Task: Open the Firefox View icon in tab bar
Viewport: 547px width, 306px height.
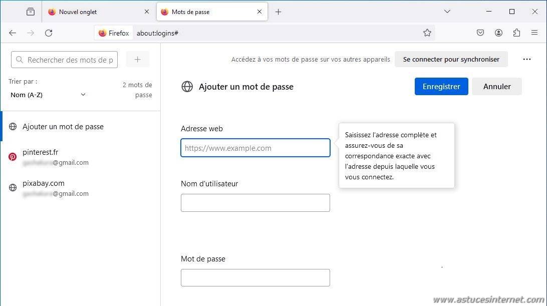Action: (31, 12)
